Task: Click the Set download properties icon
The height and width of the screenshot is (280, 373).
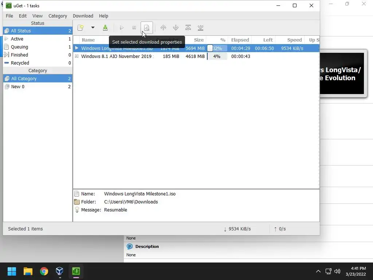Action: [x=147, y=28]
